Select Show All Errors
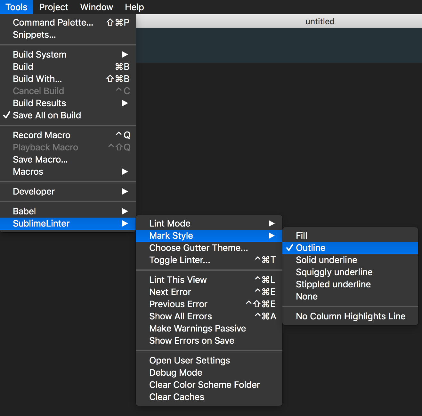Image resolution: width=422 pixels, height=416 pixels. [209, 316]
